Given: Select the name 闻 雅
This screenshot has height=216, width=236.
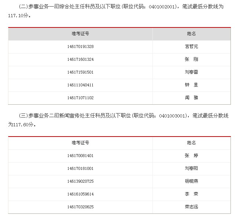Looking at the screenshot, I should coord(191,98).
